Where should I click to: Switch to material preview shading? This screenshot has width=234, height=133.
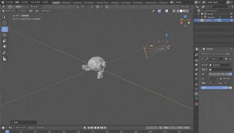[x=184, y=11]
